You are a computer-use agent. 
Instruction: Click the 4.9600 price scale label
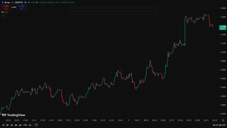(223, 114)
